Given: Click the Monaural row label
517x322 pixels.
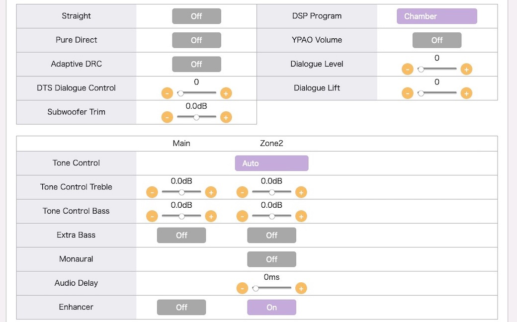Looking at the screenshot, I should tap(76, 259).
